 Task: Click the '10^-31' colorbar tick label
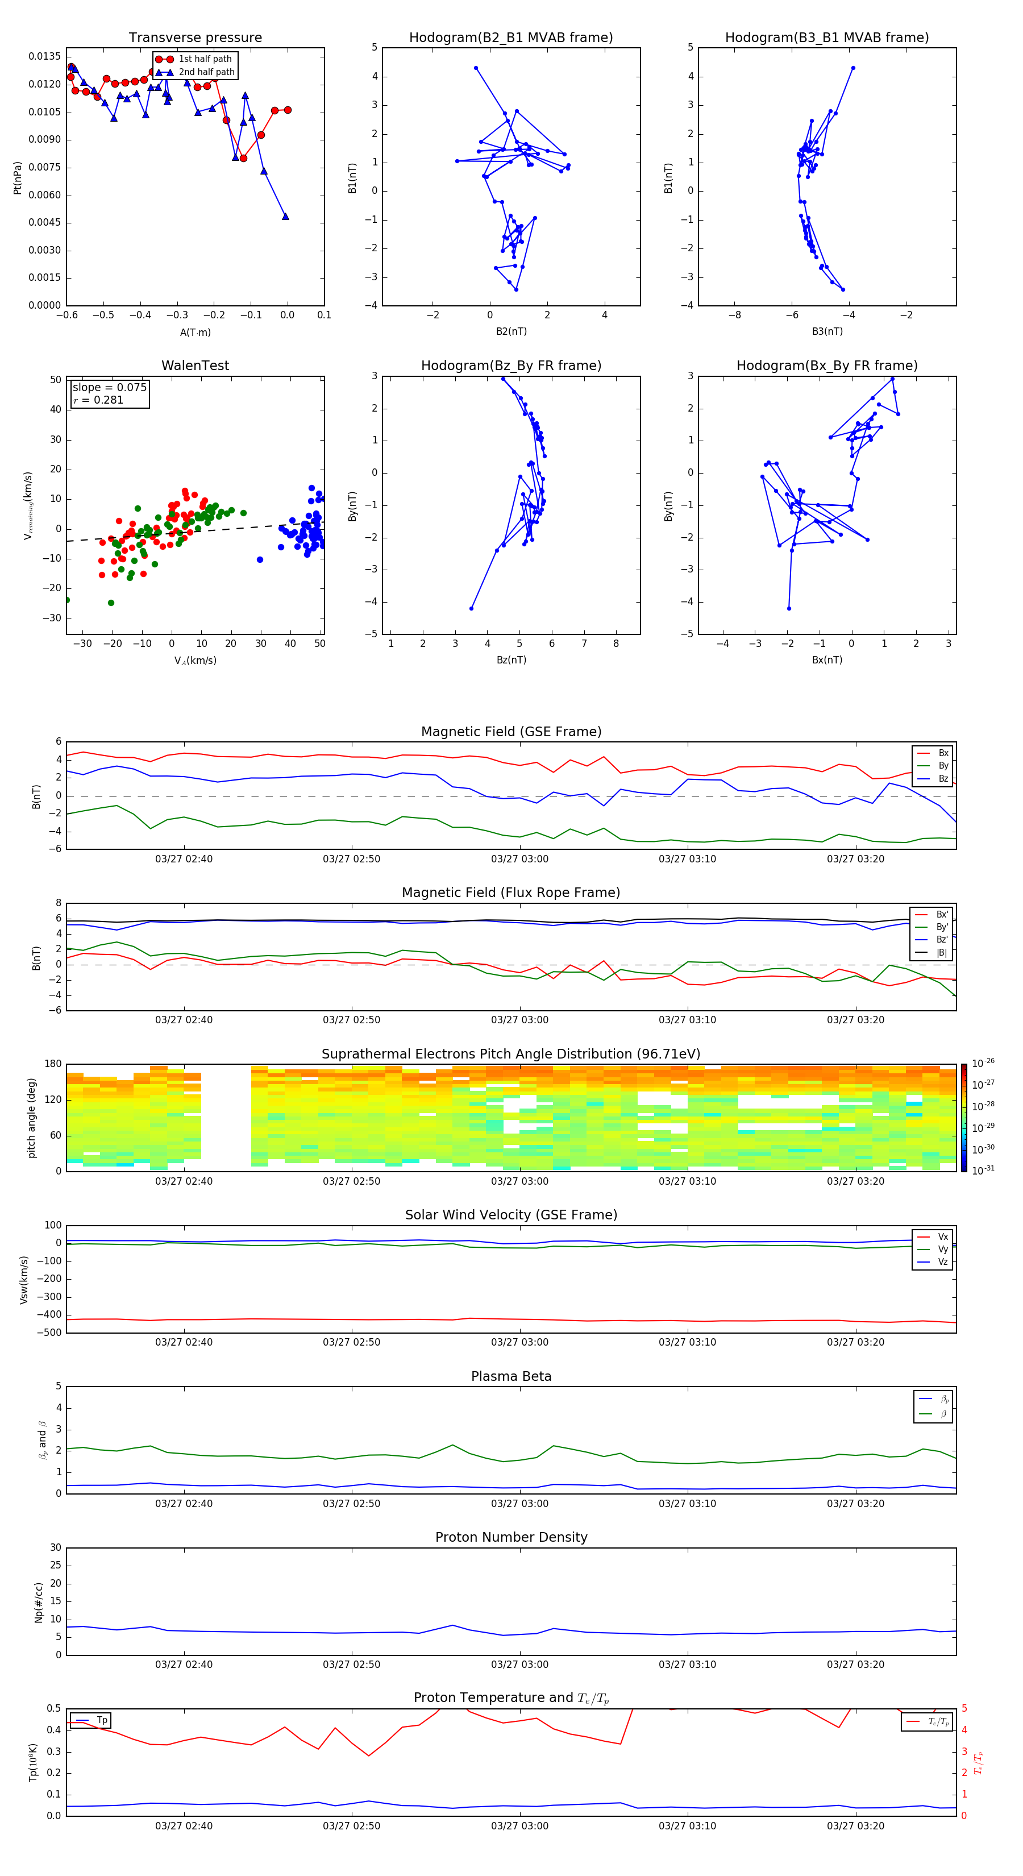982,1171
